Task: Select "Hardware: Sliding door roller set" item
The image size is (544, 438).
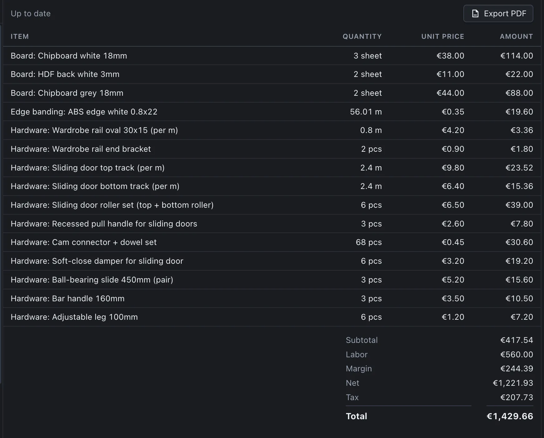Action: click(x=112, y=205)
